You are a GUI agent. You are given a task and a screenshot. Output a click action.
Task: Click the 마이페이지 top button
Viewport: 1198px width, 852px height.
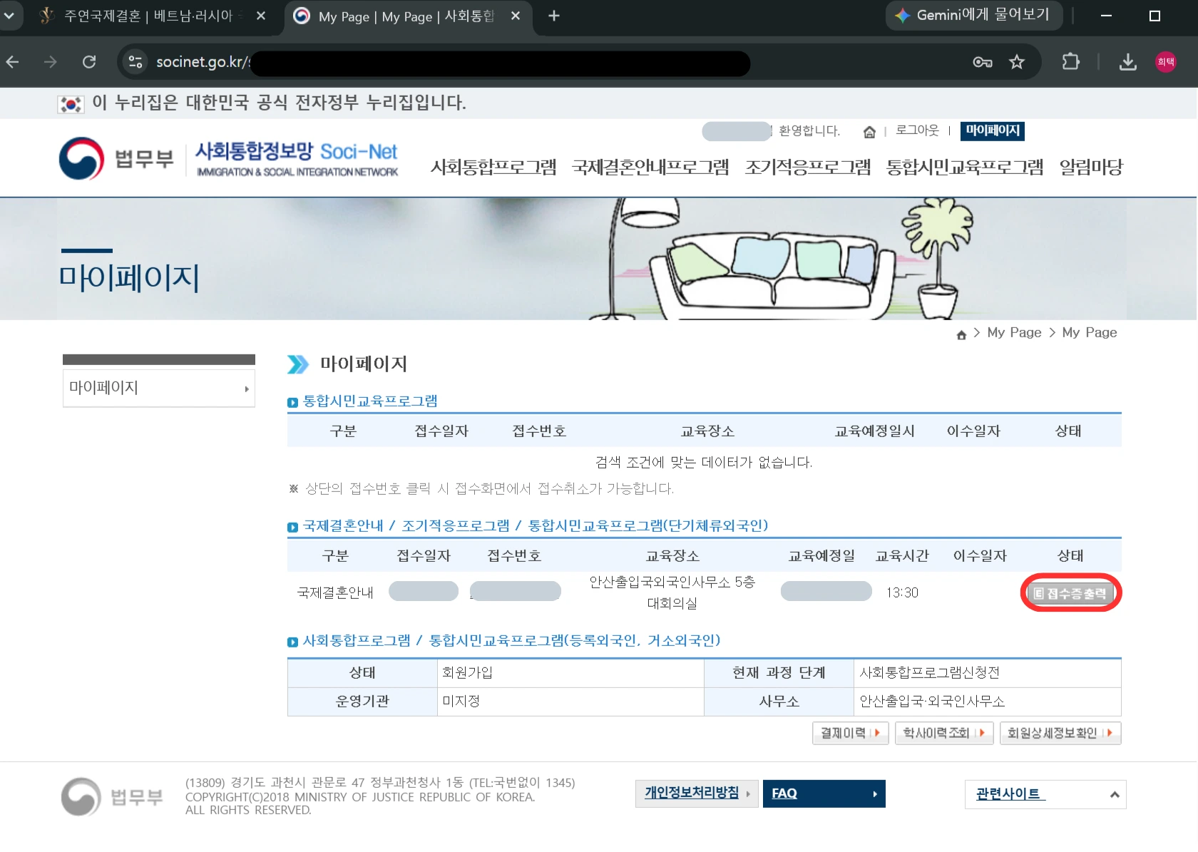pos(993,130)
